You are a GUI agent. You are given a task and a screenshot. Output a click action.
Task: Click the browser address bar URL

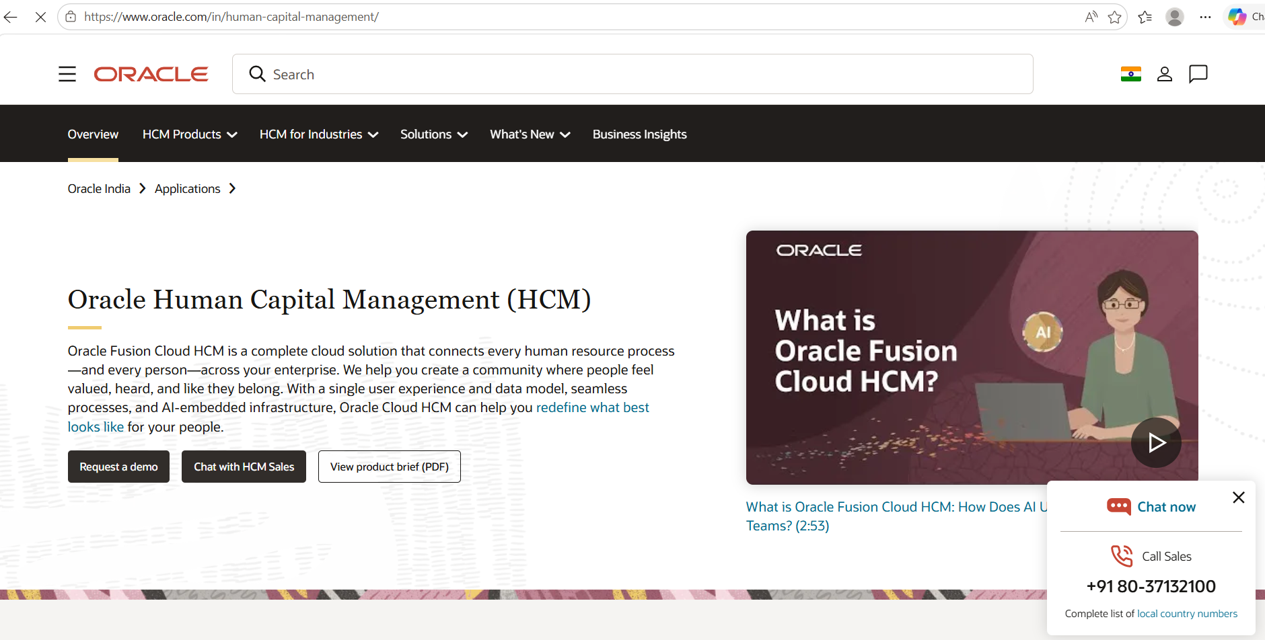(231, 17)
